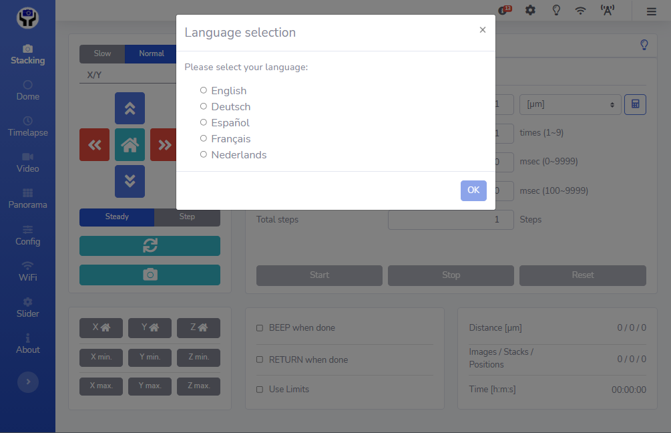
Task: Click the calculator icon button
Action: pyautogui.click(x=635, y=104)
